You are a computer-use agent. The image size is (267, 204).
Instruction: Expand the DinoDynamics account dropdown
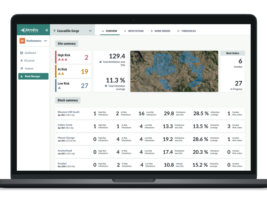(x=45, y=41)
